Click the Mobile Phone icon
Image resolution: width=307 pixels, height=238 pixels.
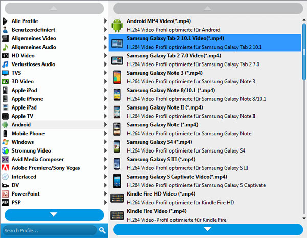coord(5,134)
